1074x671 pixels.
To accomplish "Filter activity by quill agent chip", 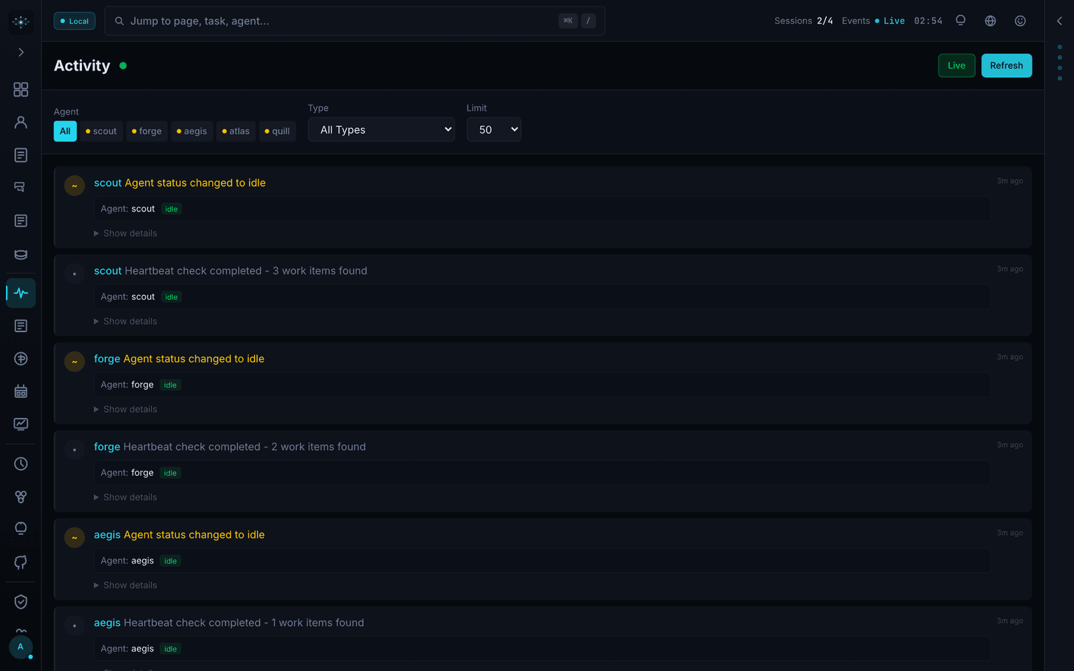I will tap(277, 131).
